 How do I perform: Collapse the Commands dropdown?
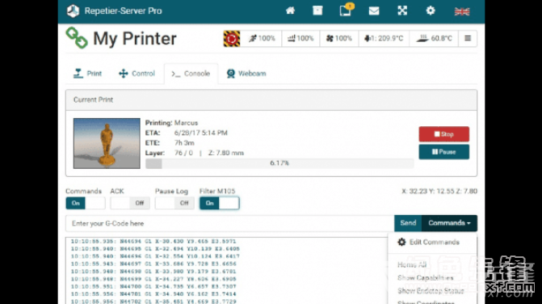tap(449, 223)
